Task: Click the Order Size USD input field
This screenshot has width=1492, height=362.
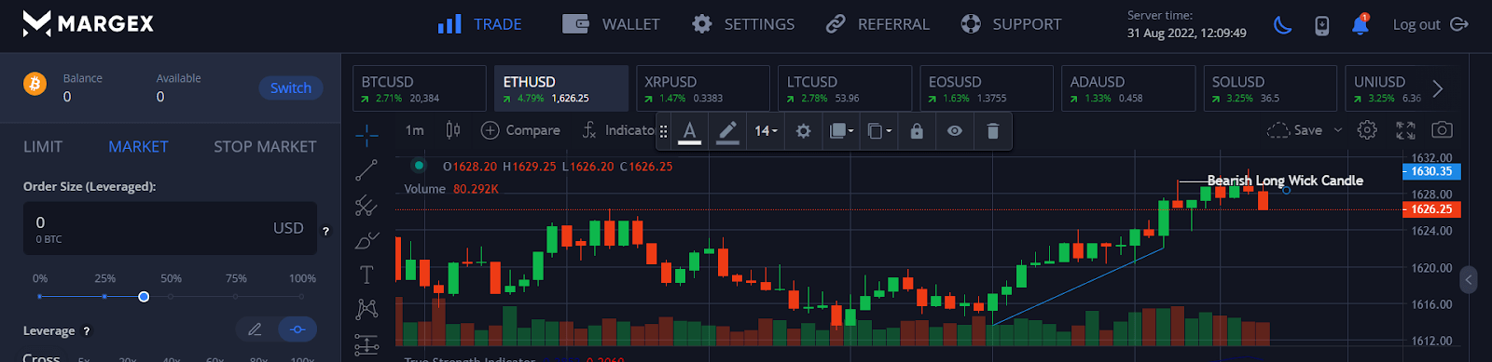Action: tap(170, 228)
